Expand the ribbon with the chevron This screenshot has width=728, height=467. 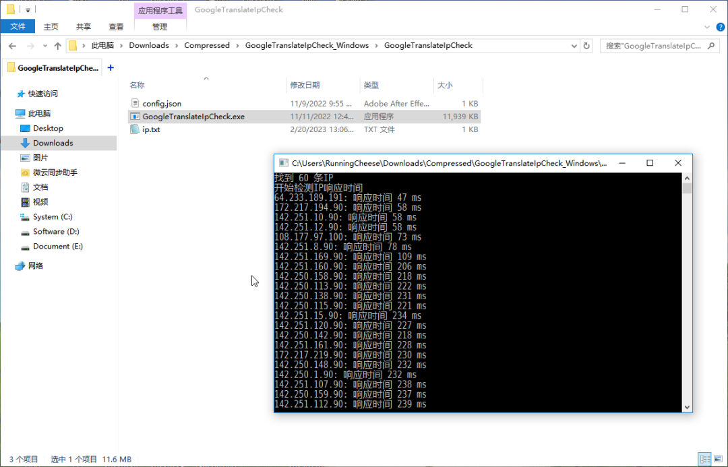point(707,27)
